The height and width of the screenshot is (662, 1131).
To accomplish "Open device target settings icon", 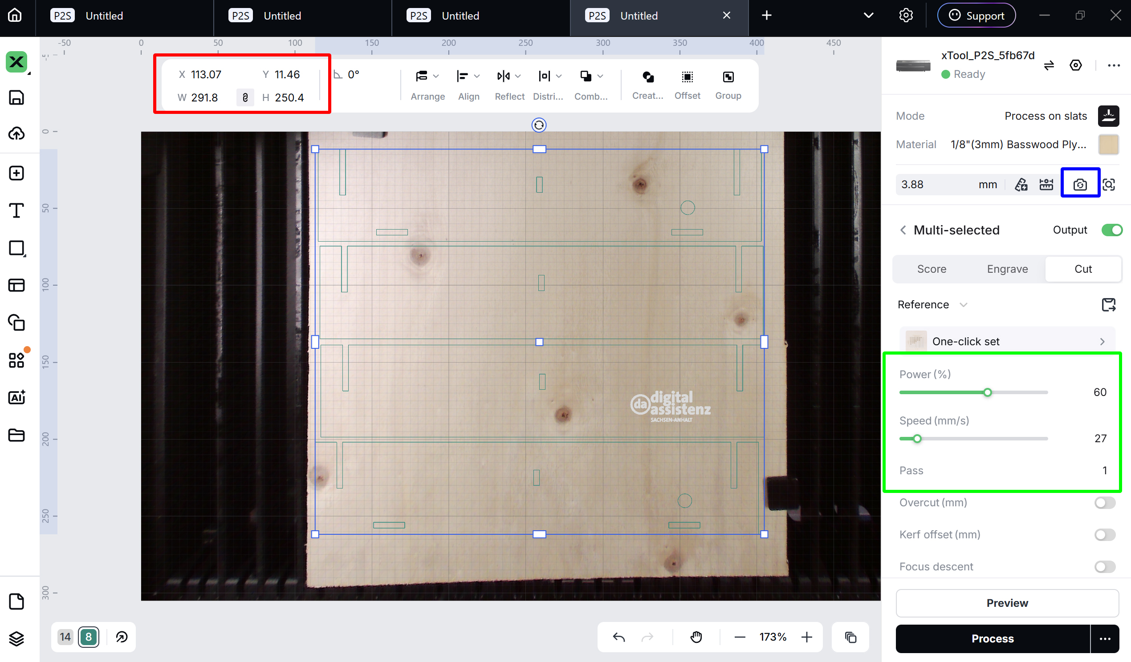I will click(x=1076, y=65).
